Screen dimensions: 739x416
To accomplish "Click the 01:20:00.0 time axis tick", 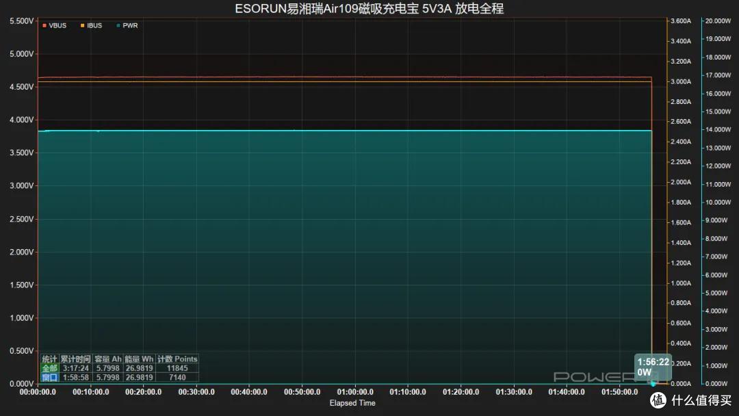I will [x=461, y=392].
